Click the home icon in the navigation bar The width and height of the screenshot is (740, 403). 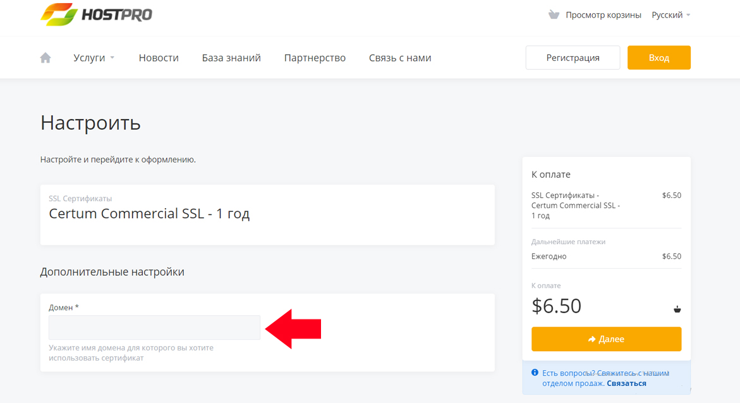tap(45, 57)
